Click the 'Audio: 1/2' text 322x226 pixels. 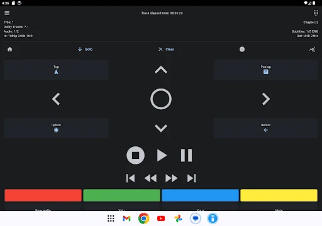11,31
